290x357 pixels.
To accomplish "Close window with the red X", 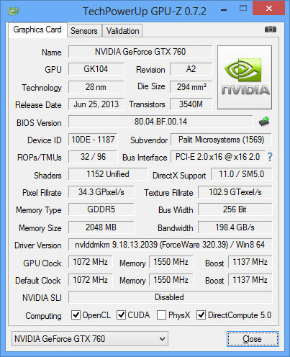I will pyautogui.click(x=269, y=9).
